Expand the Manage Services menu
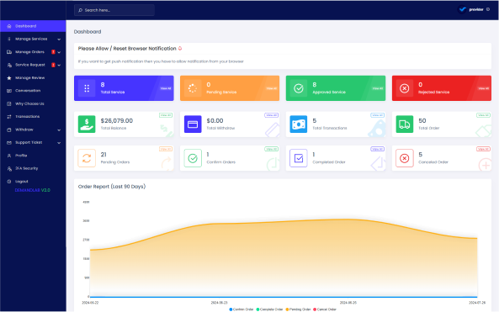 tap(33, 39)
